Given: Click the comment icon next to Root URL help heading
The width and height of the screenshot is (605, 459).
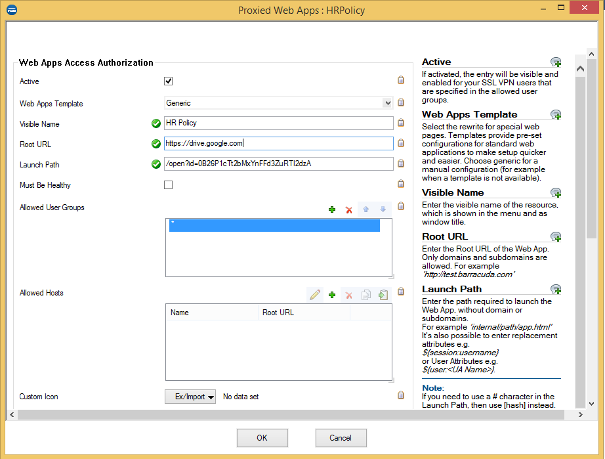Looking at the screenshot, I should [x=556, y=236].
